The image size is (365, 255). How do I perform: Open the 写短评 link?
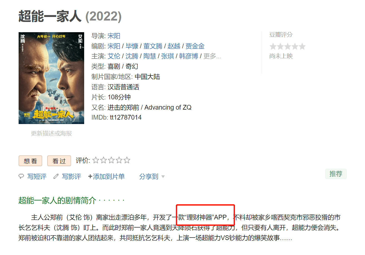pos(37,176)
